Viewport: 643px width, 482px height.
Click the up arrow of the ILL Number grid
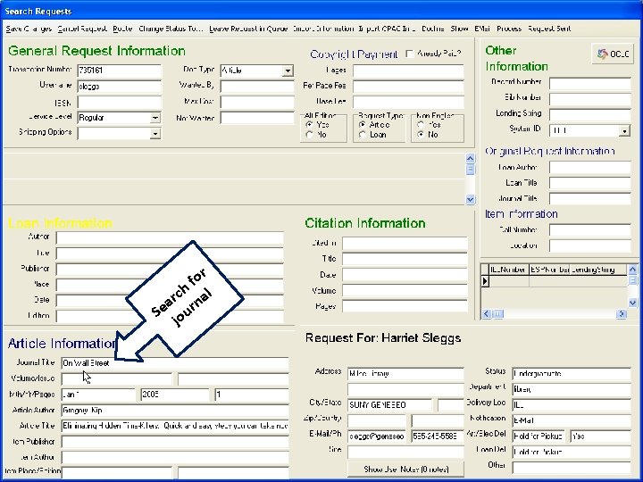(632, 270)
